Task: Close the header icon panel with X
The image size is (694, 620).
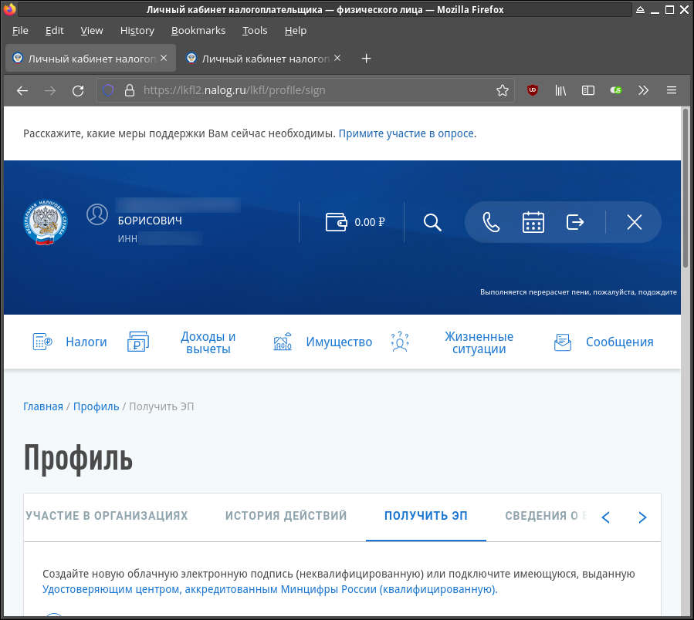Action: pos(635,222)
